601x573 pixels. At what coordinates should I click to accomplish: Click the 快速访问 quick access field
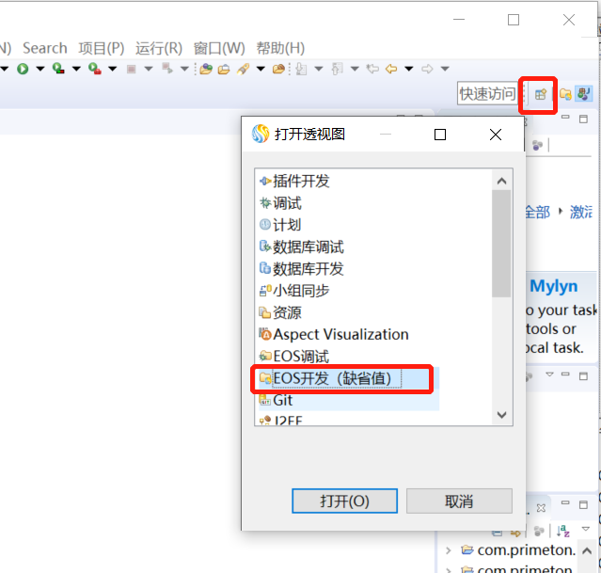pos(486,94)
